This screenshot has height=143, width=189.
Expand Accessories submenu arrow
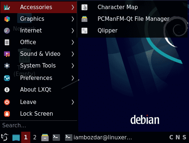[x=73, y=7]
